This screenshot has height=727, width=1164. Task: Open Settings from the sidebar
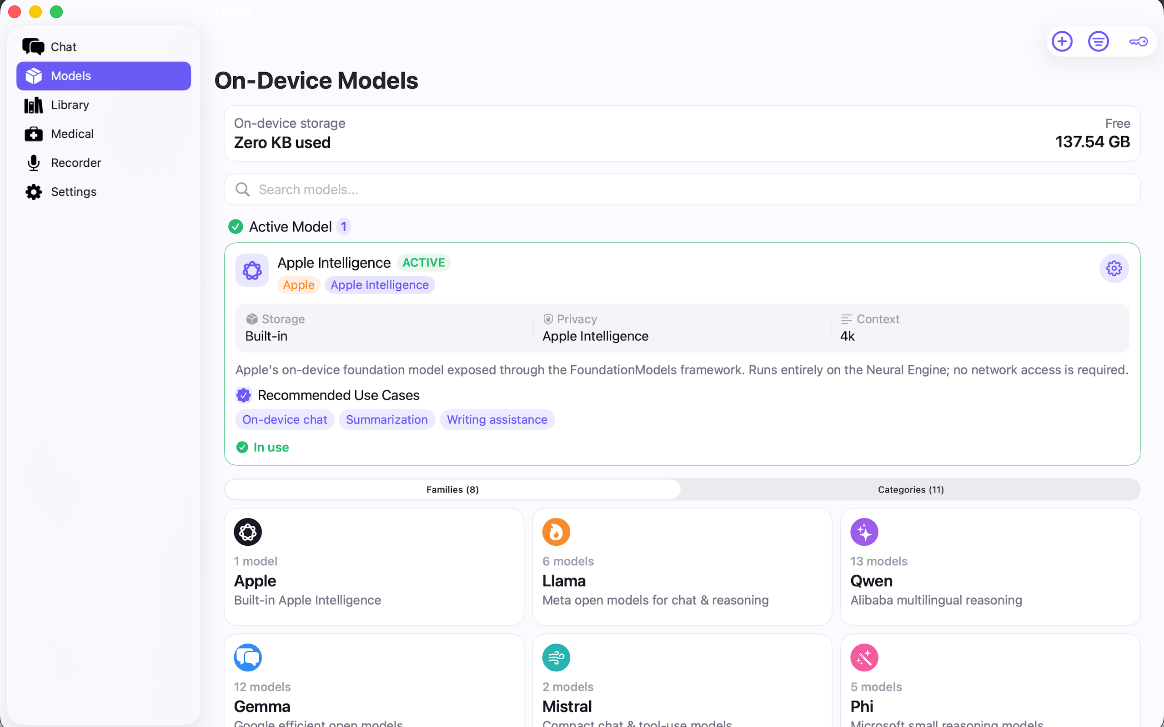point(103,191)
